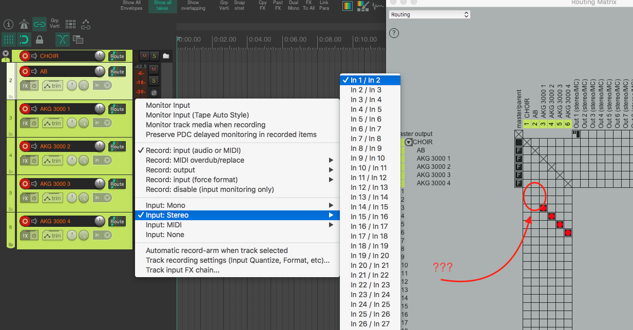Screen dimensions: 633x330
Task: Open Route button on AKG 3000 4
Action: pos(117,221)
